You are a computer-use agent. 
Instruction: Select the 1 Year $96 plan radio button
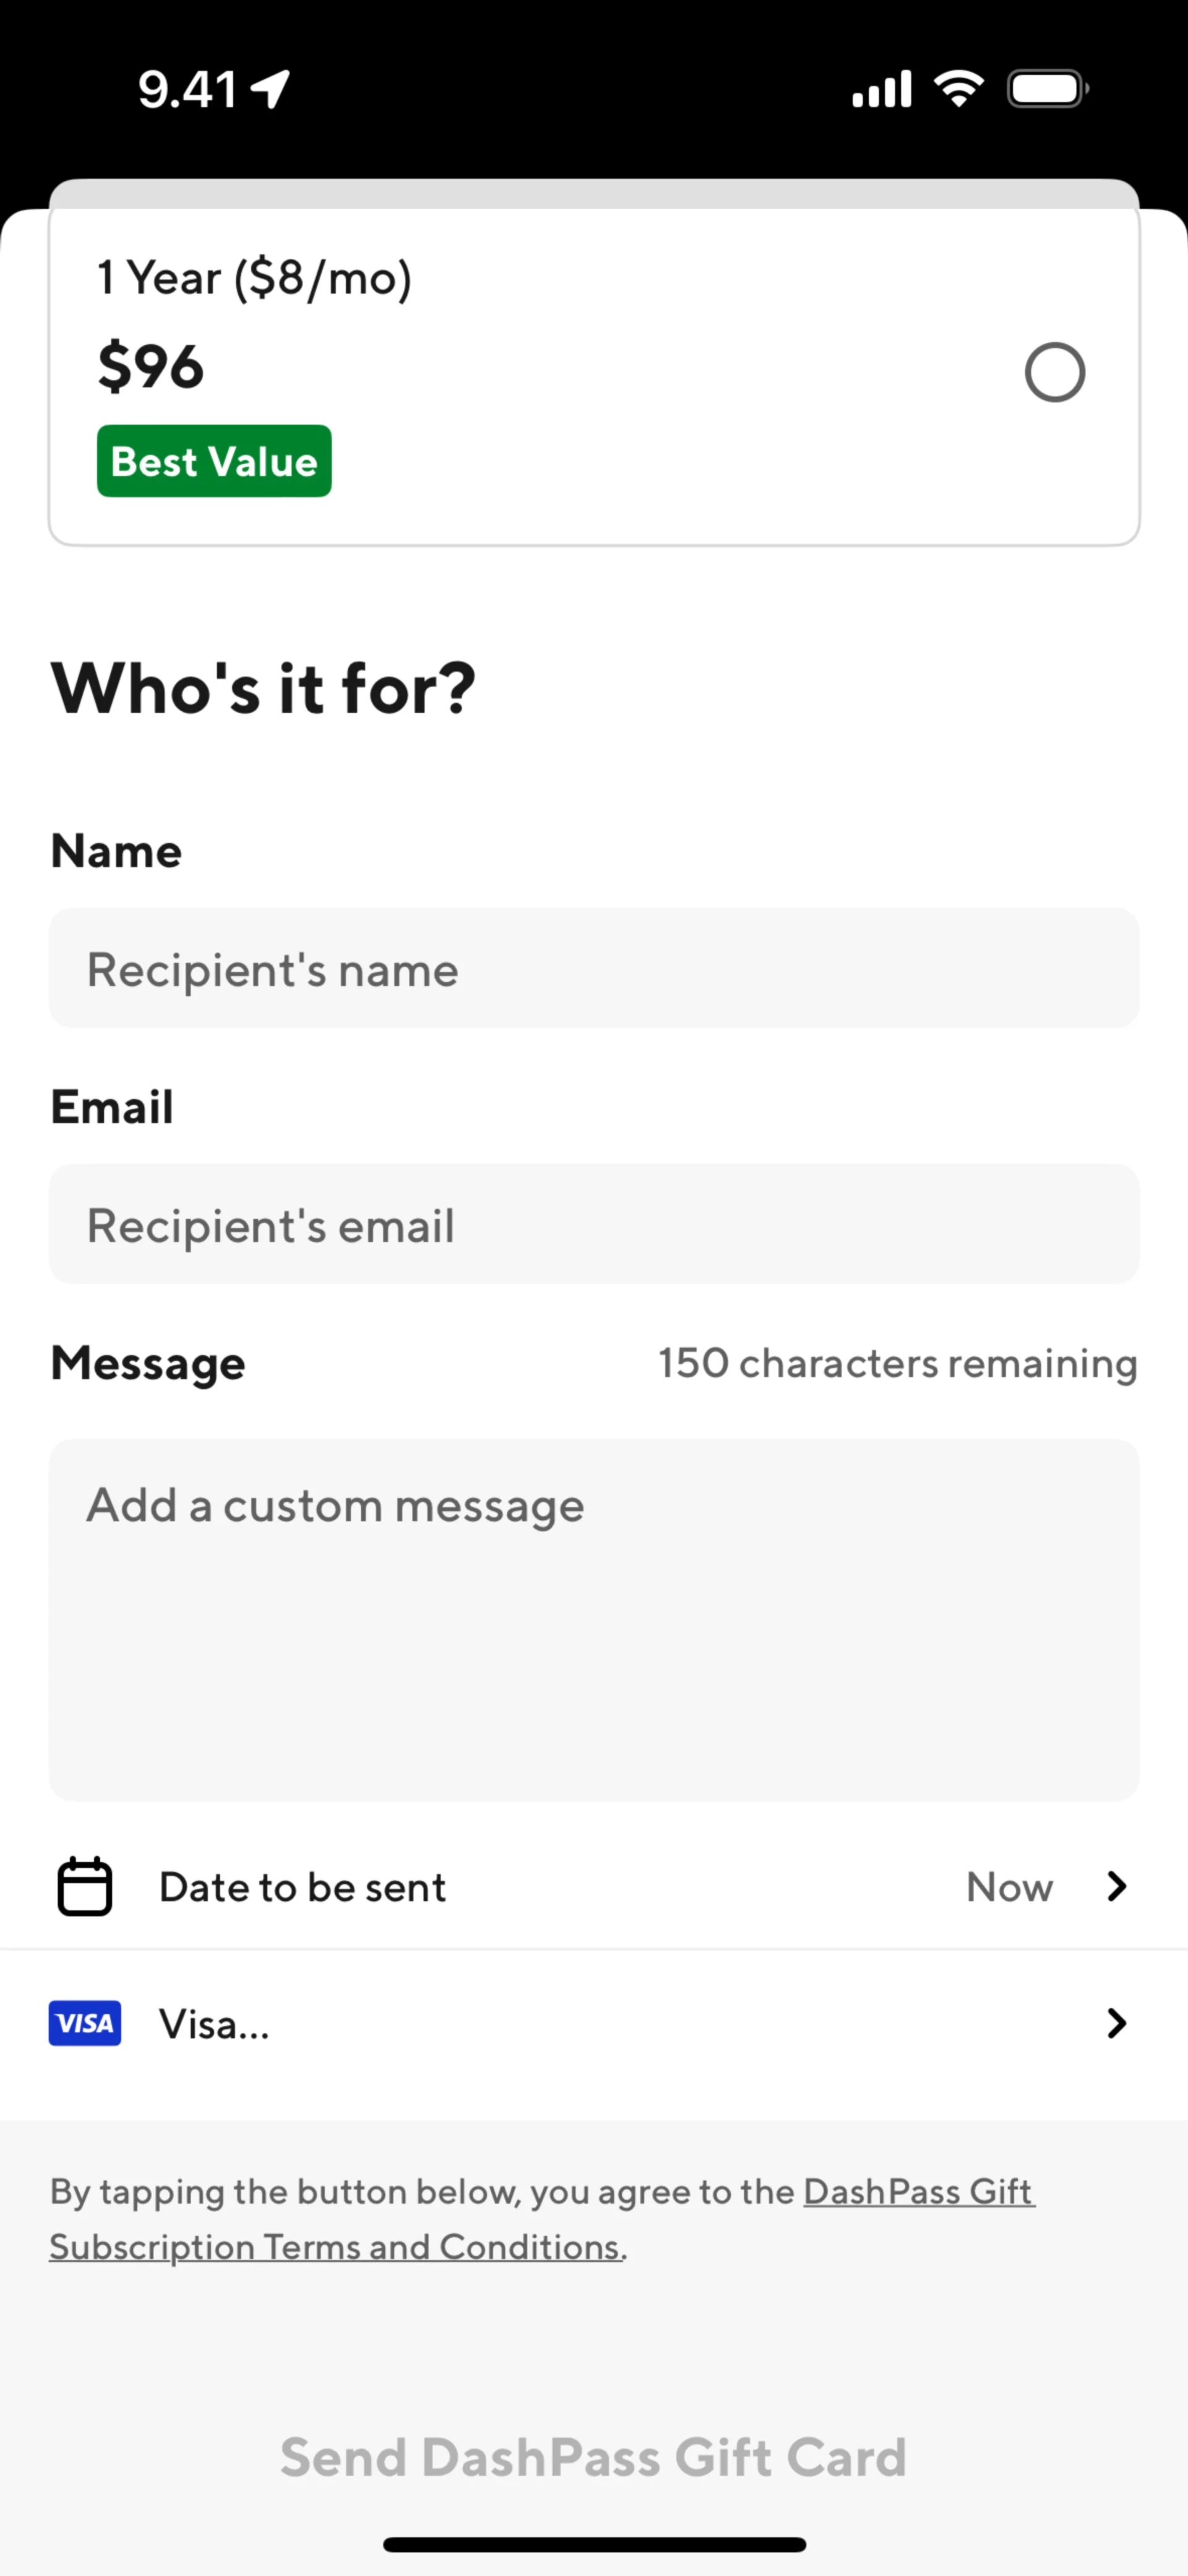pyautogui.click(x=1054, y=372)
